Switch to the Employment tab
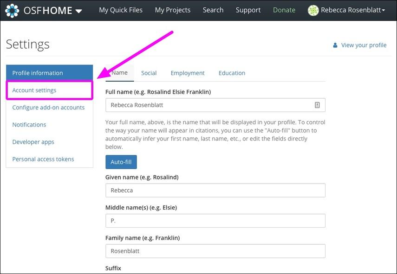 (x=188, y=73)
